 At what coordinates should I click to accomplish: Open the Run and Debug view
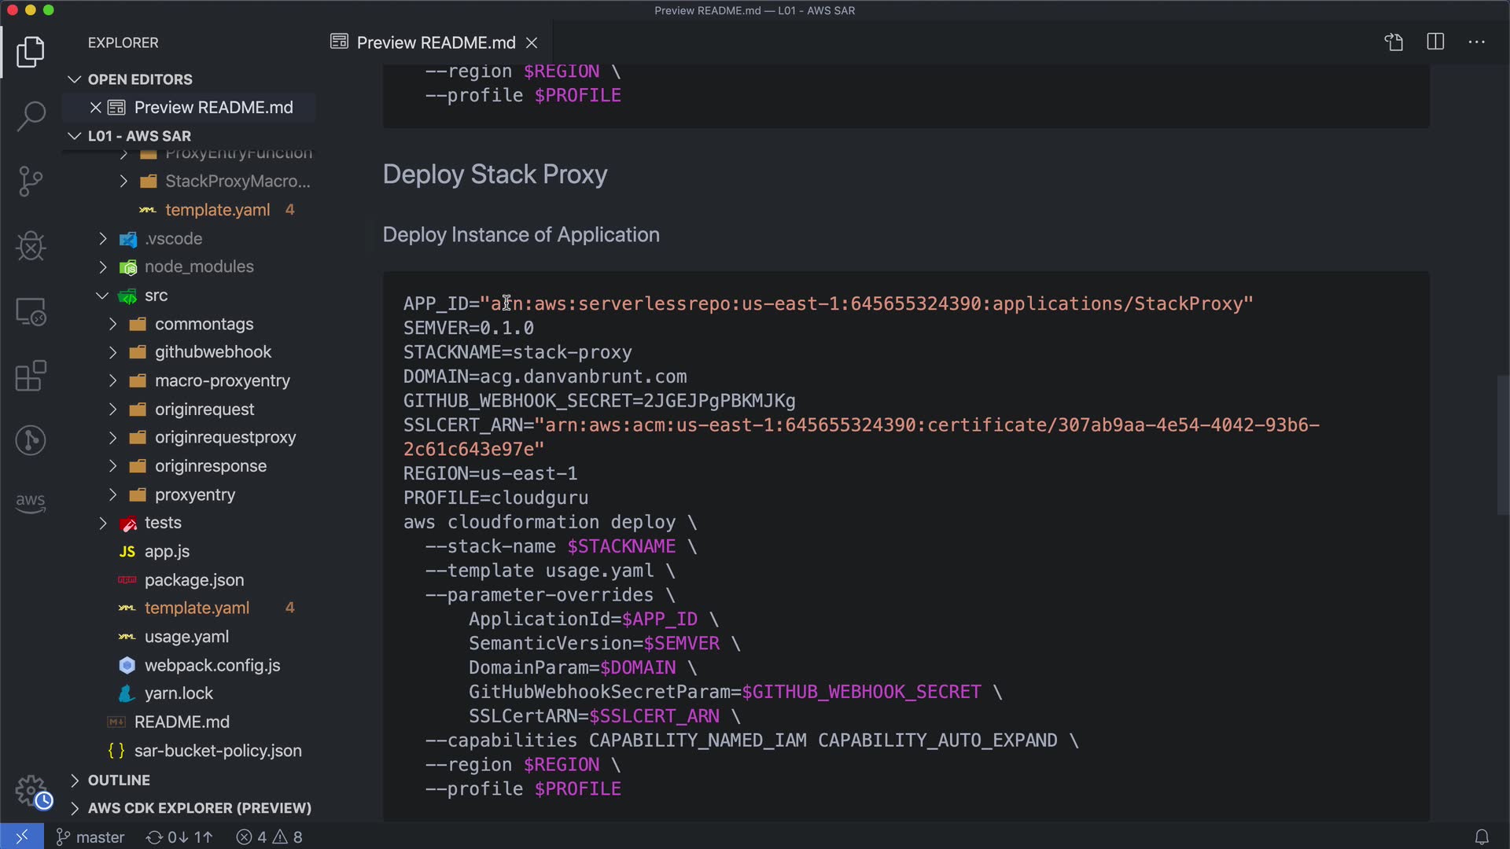point(31,246)
